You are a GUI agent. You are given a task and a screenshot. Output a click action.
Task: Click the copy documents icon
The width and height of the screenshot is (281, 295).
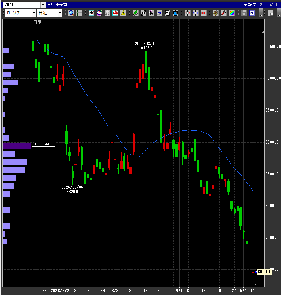[167, 13]
